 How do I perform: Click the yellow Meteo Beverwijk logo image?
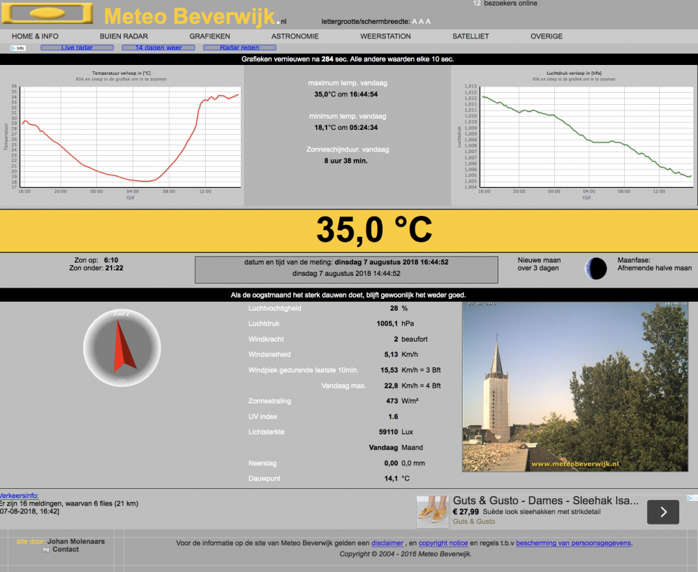[47, 13]
